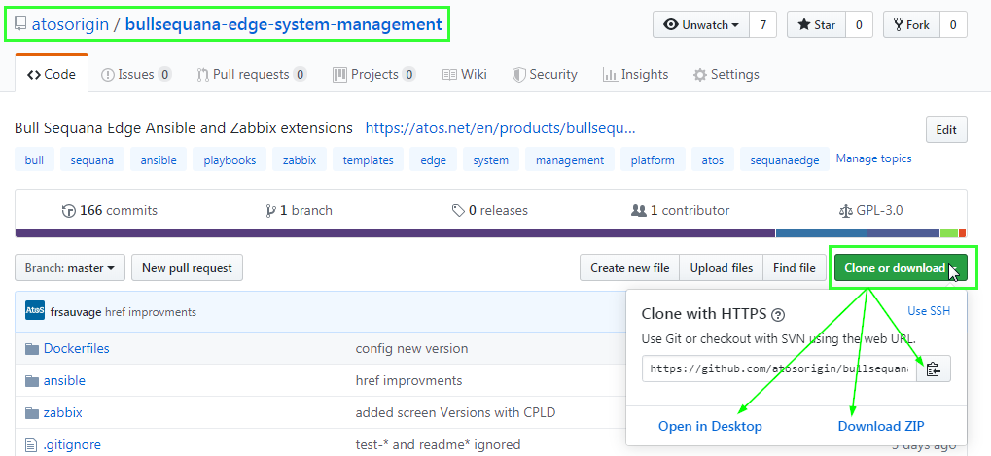Click Create new file
The image size is (991, 456).
coord(630,267)
